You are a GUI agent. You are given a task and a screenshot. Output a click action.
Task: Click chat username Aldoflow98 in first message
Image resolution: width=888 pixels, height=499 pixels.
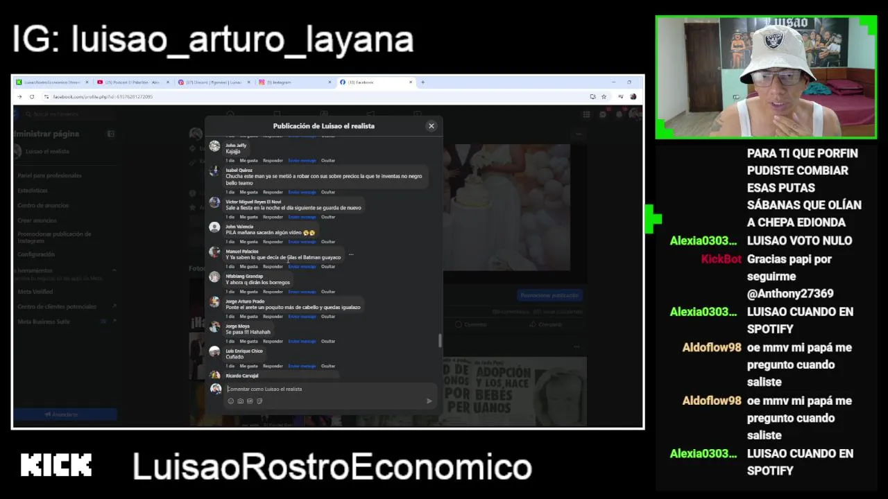[x=712, y=347]
